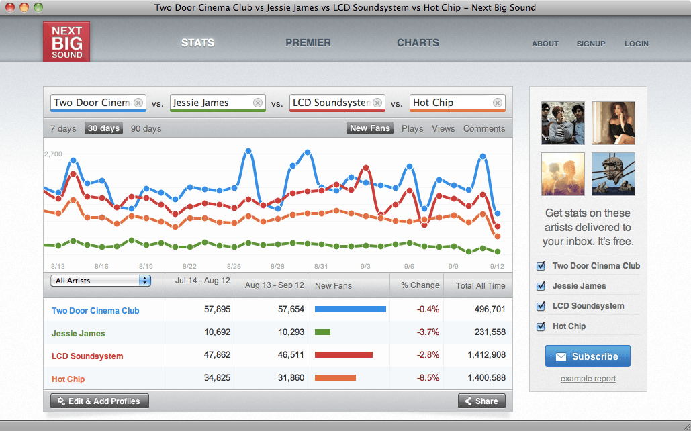Switch the metric to Plays
Image resolution: width=691 pixels, height=431 pixels.
(x=412, y=129)
